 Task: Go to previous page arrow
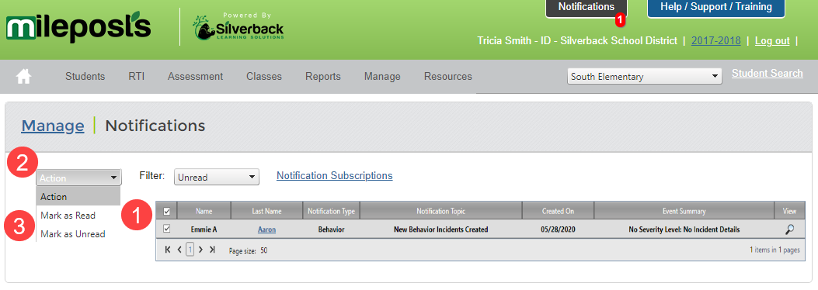[179, 250]
